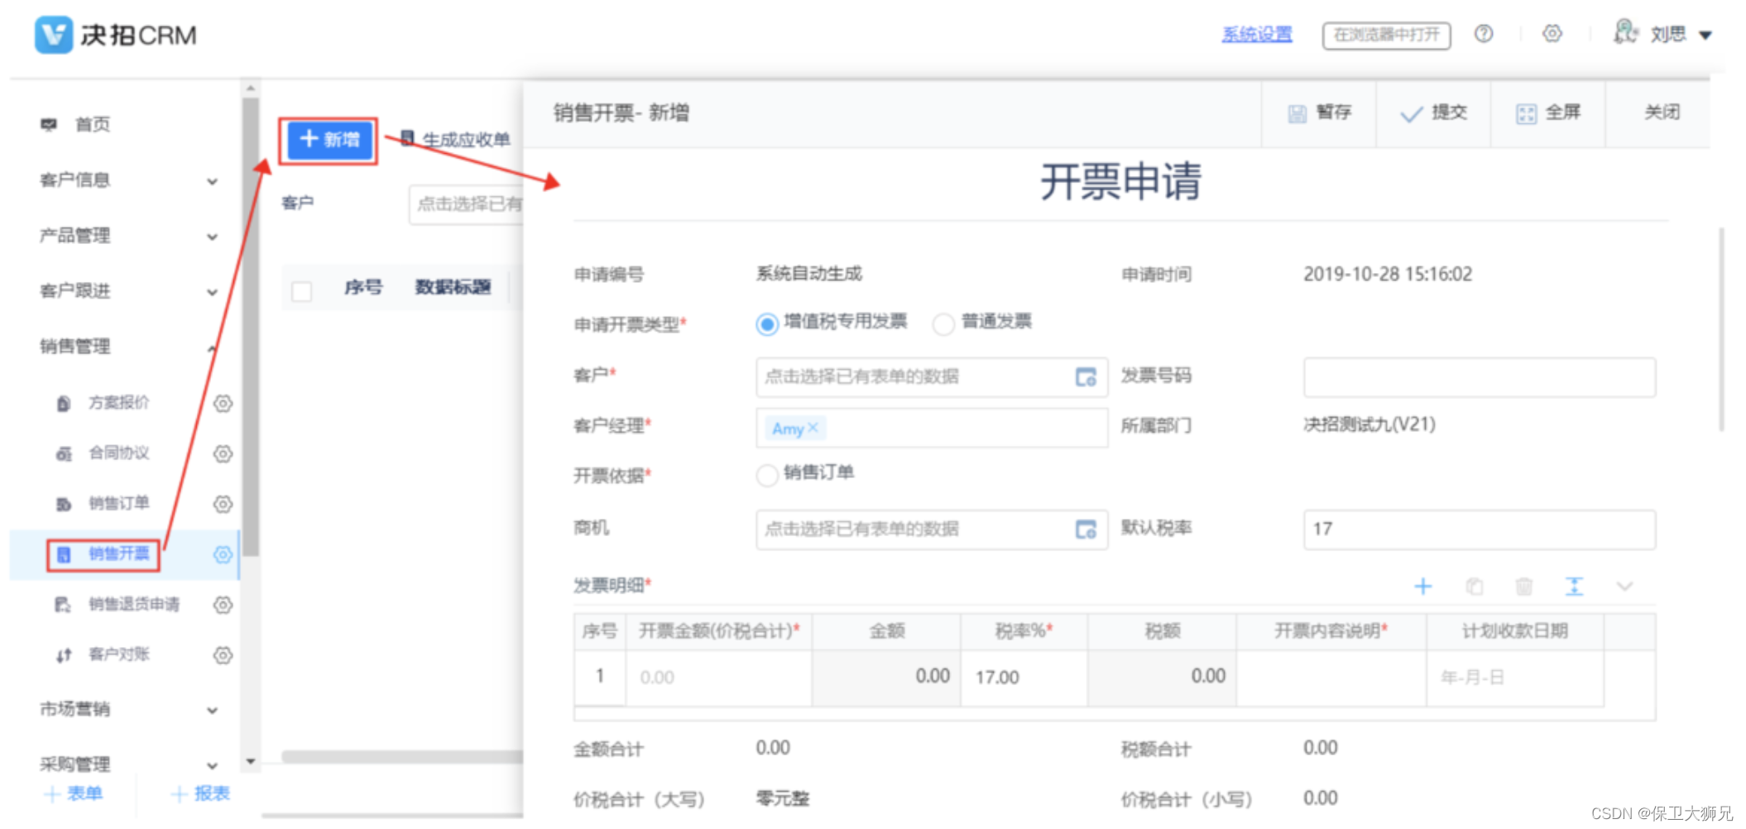Click the add row plus icon in 发票明细
1746x829 pixels.
tap(1423, 587)
